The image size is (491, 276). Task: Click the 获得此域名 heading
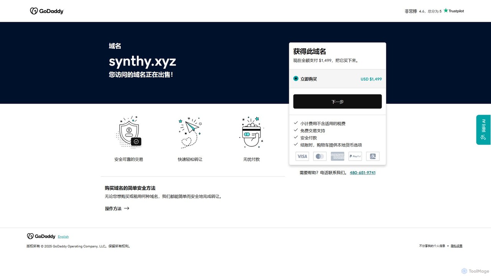pyautogui.click(x=310, y=51)
